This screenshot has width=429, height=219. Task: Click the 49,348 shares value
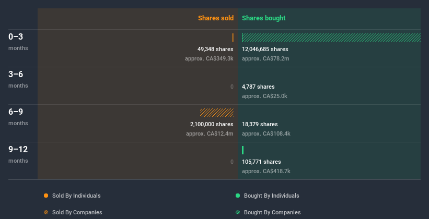(x=215, y=49)
